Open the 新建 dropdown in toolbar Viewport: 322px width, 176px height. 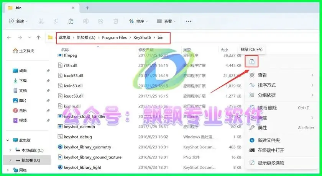(18, 21)
